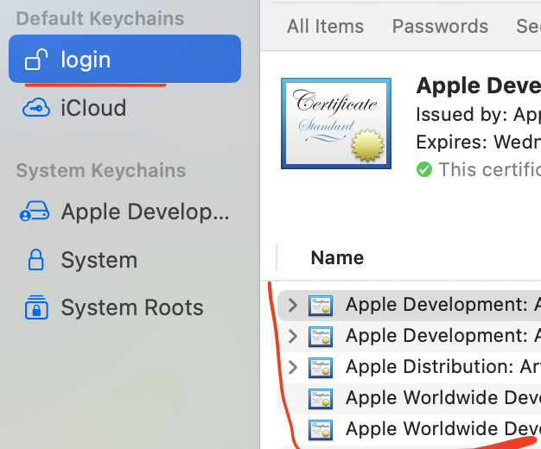Screen dimensions: 541x449
Task: Click the System Keychains section header
Action: coord(101,170)
